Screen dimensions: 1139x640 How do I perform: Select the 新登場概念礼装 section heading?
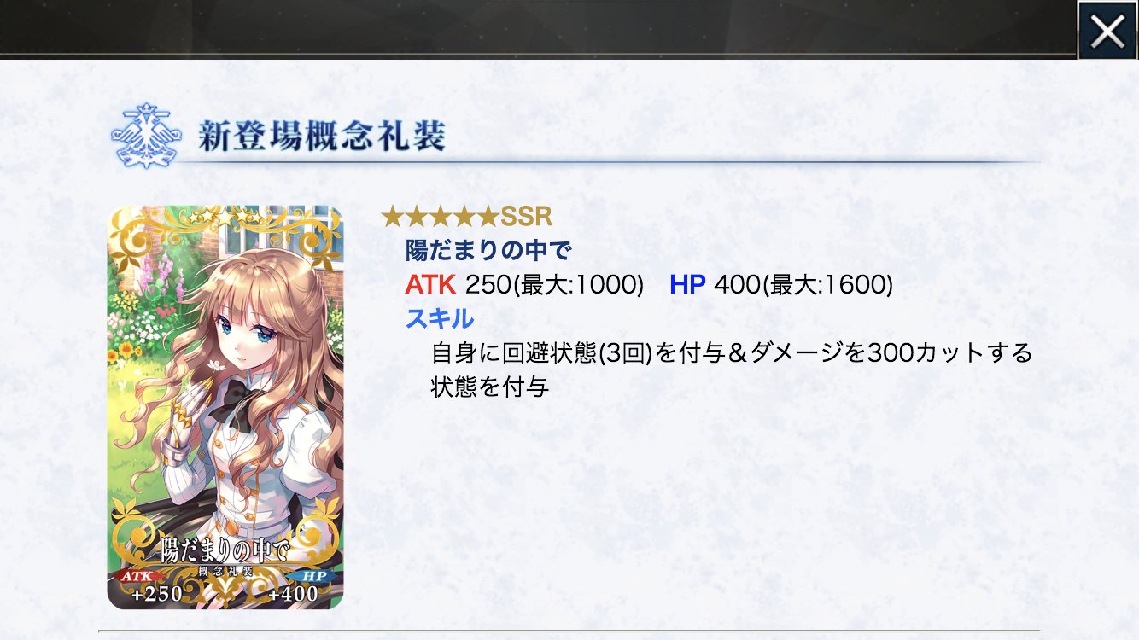(321, 137)
